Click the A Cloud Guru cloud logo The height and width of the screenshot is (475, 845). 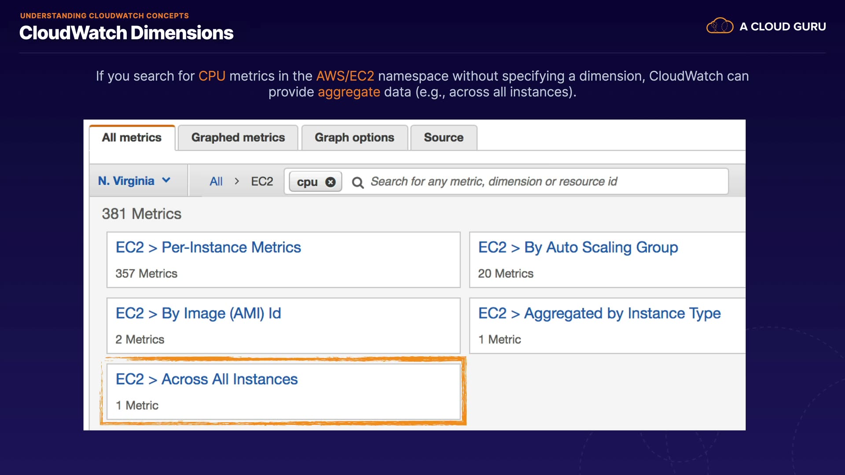pos(720,26)
